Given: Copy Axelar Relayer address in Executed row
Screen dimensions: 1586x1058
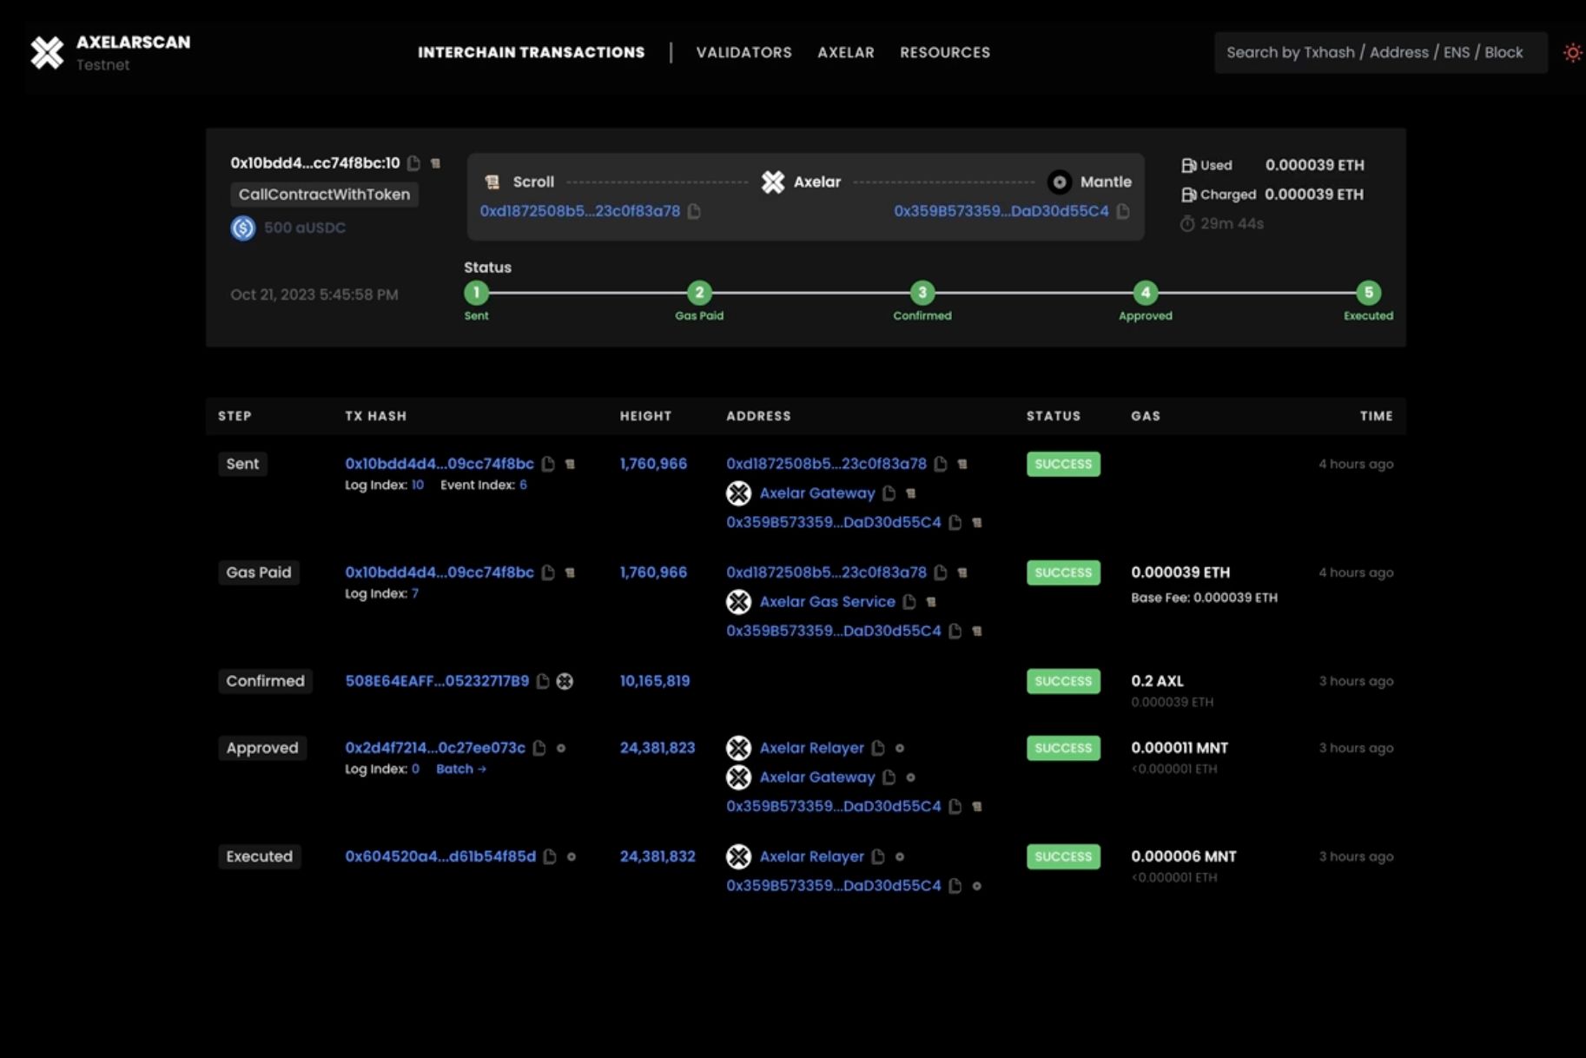Looking at the screenshot, I should pos(878,856).
